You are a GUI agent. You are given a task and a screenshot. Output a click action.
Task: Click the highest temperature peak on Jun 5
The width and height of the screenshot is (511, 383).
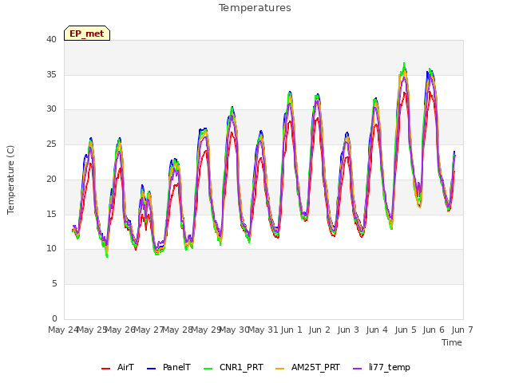coord(404,63)
